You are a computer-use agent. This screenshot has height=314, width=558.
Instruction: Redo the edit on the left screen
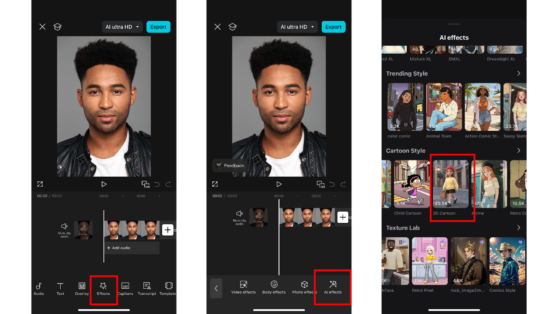coord(168,184)
